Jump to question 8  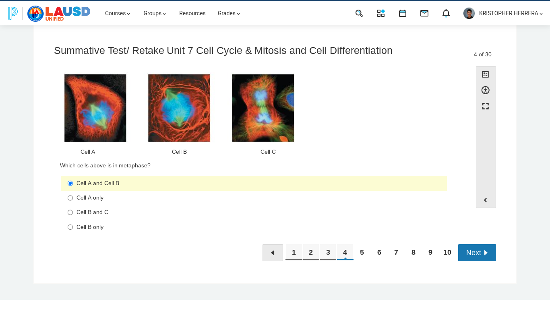pos(414,252)
